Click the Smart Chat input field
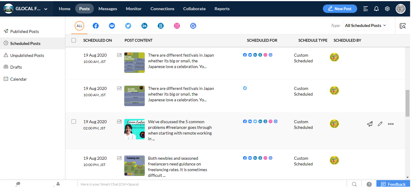The width and height of the screenshot is (411, 190). (211, 184)
